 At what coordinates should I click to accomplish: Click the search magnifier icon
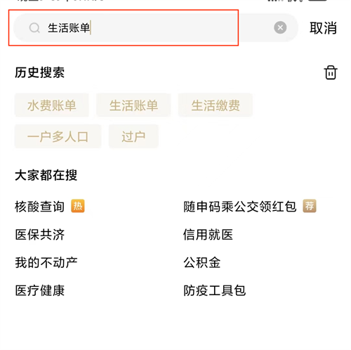click(x=34, y=28)
